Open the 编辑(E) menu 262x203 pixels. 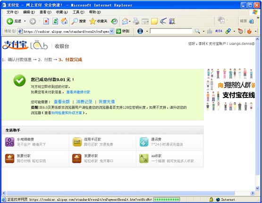tap(29, 12)
